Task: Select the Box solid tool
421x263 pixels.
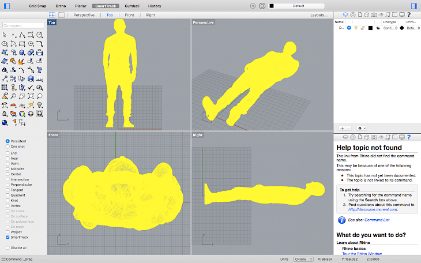Action: pos(22,52)
